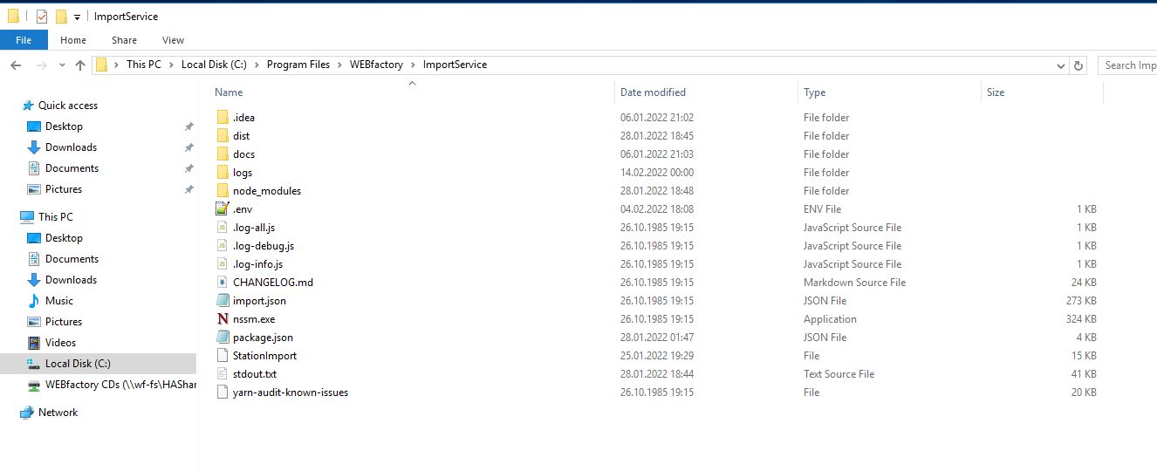1157x471 pixels.
Task: Click the node_modules folder icon
Action: [222, 190]
